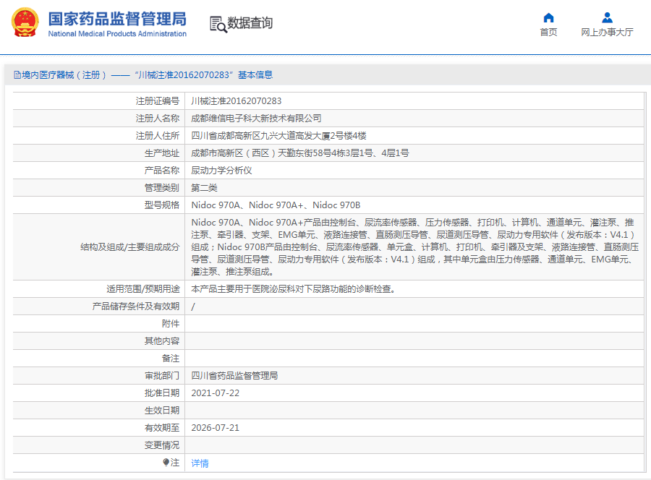Click approval department 四川省药品监督管理局
Screen dimensions: 651x480
click(234, 376)
